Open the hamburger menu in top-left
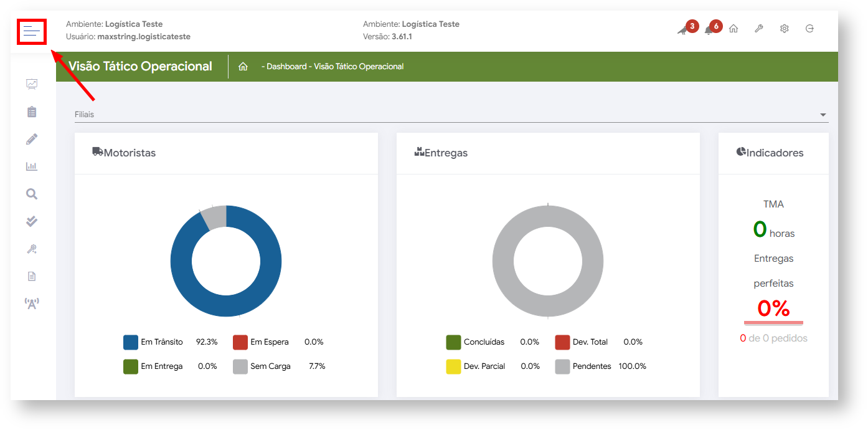 click(x=32, y=31)
